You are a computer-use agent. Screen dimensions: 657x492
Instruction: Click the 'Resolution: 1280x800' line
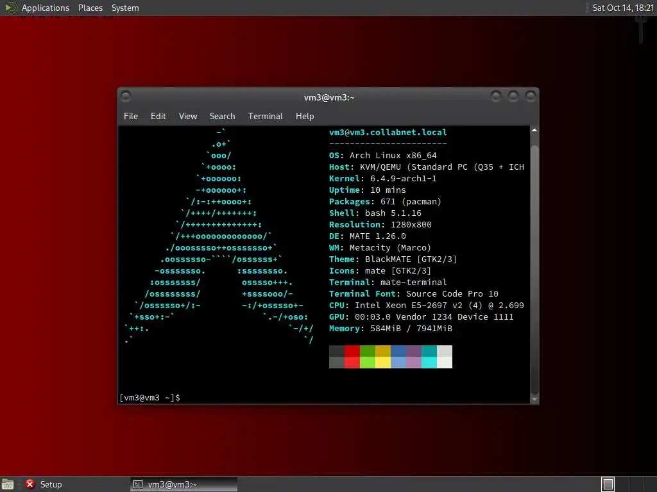(380, 225)
